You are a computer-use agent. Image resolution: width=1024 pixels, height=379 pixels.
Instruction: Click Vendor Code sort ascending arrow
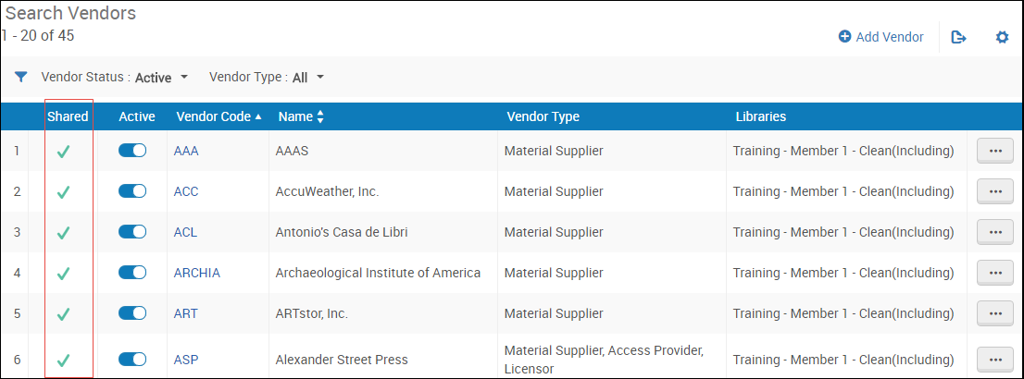point(258,117)
